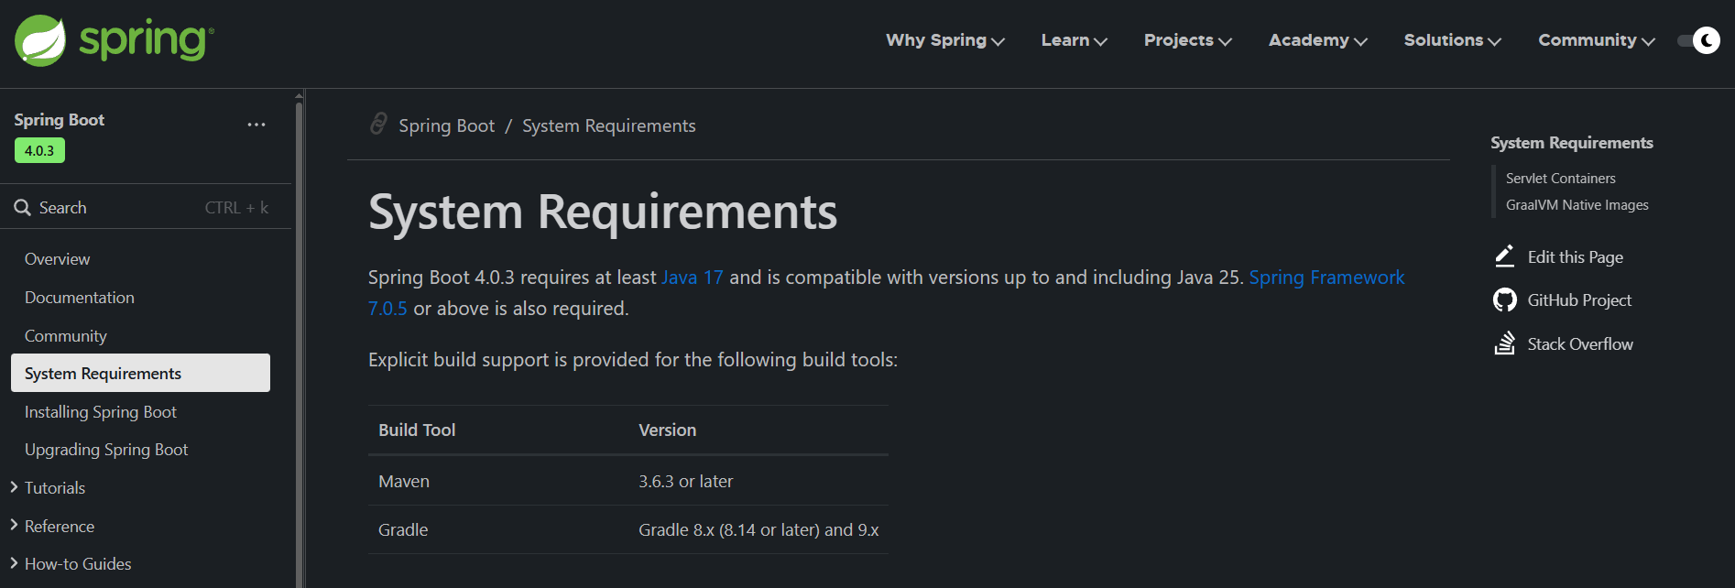Click the Maven table cell
Image resolution: width=1735 pixels, height=588 pixels.
click(404, 482)
